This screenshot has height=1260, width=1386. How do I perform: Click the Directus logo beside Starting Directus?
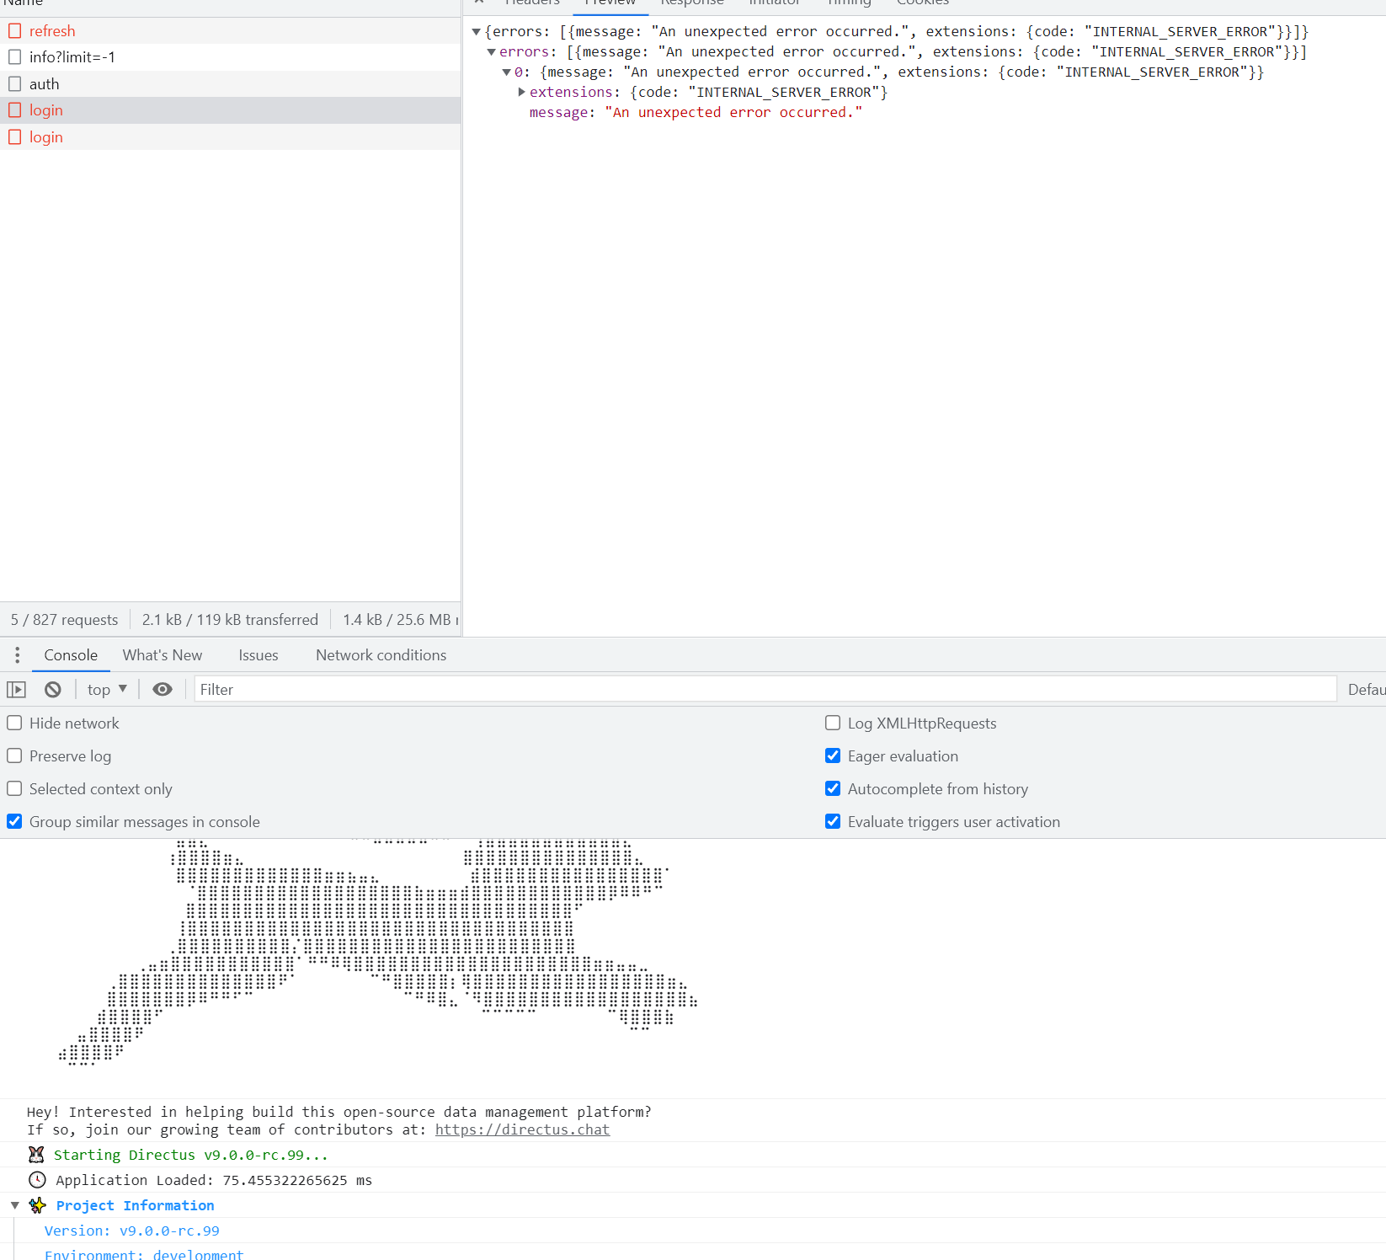[36, 1154]
